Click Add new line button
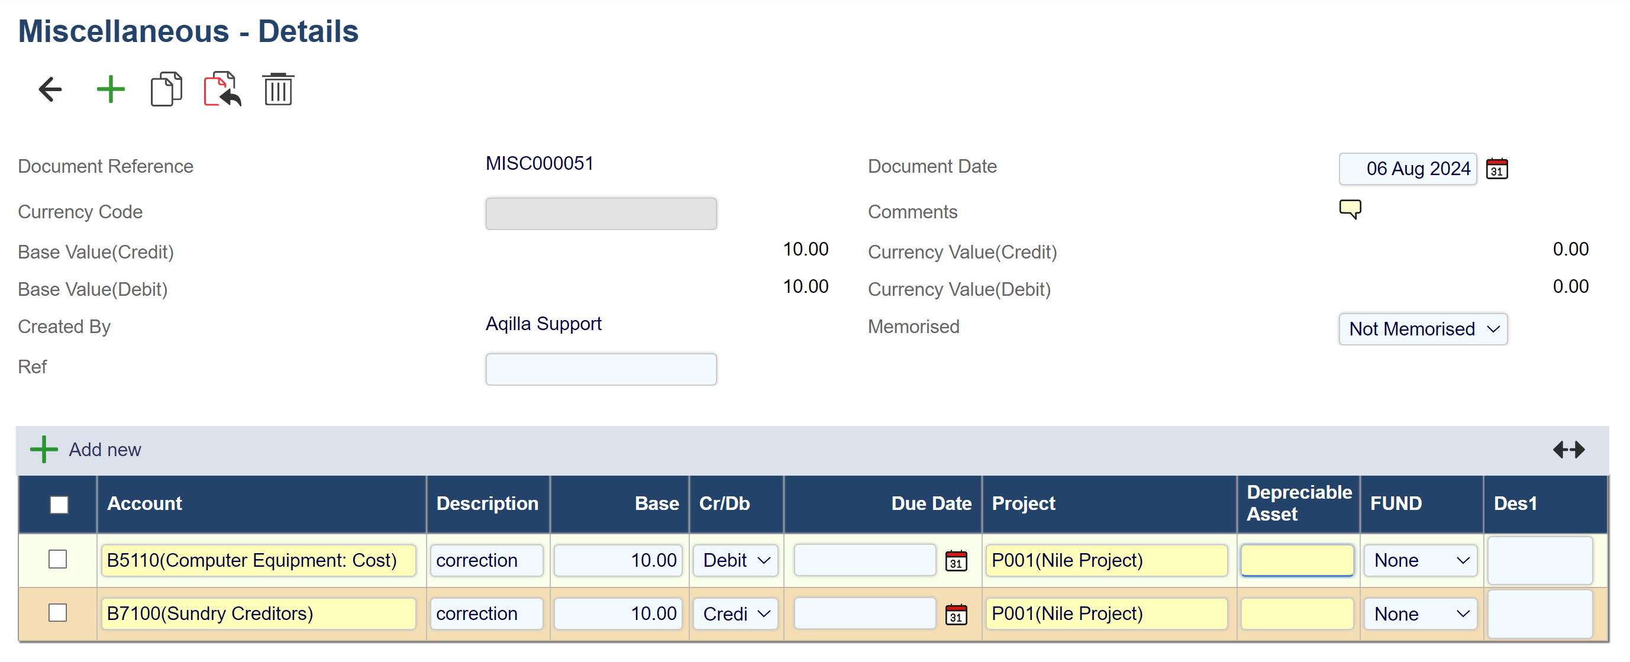The width and height of the screenshot is (1630, 662). pyautogui.click(x=86, y=450)
